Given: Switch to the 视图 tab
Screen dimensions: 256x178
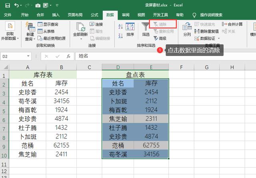Looking at the screenshot, I should (141, 15).
